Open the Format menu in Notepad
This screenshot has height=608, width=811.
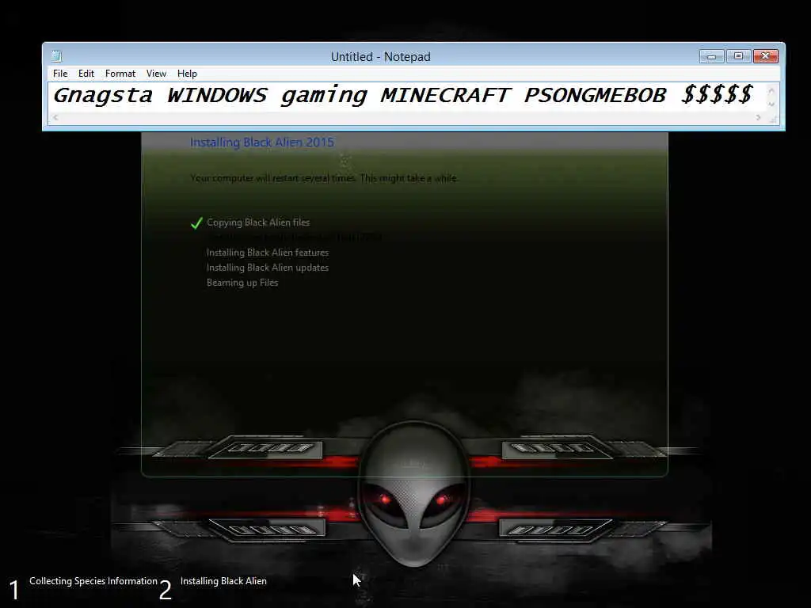click(120, 74)
